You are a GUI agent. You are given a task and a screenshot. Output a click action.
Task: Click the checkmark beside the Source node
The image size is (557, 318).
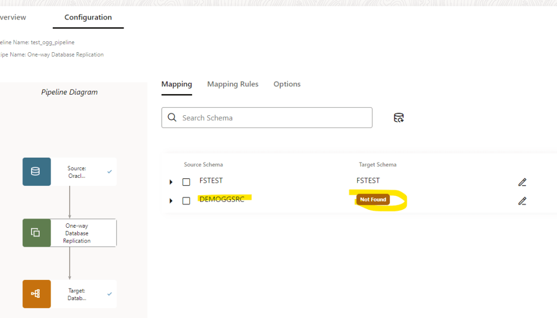[x=110, y=172]
